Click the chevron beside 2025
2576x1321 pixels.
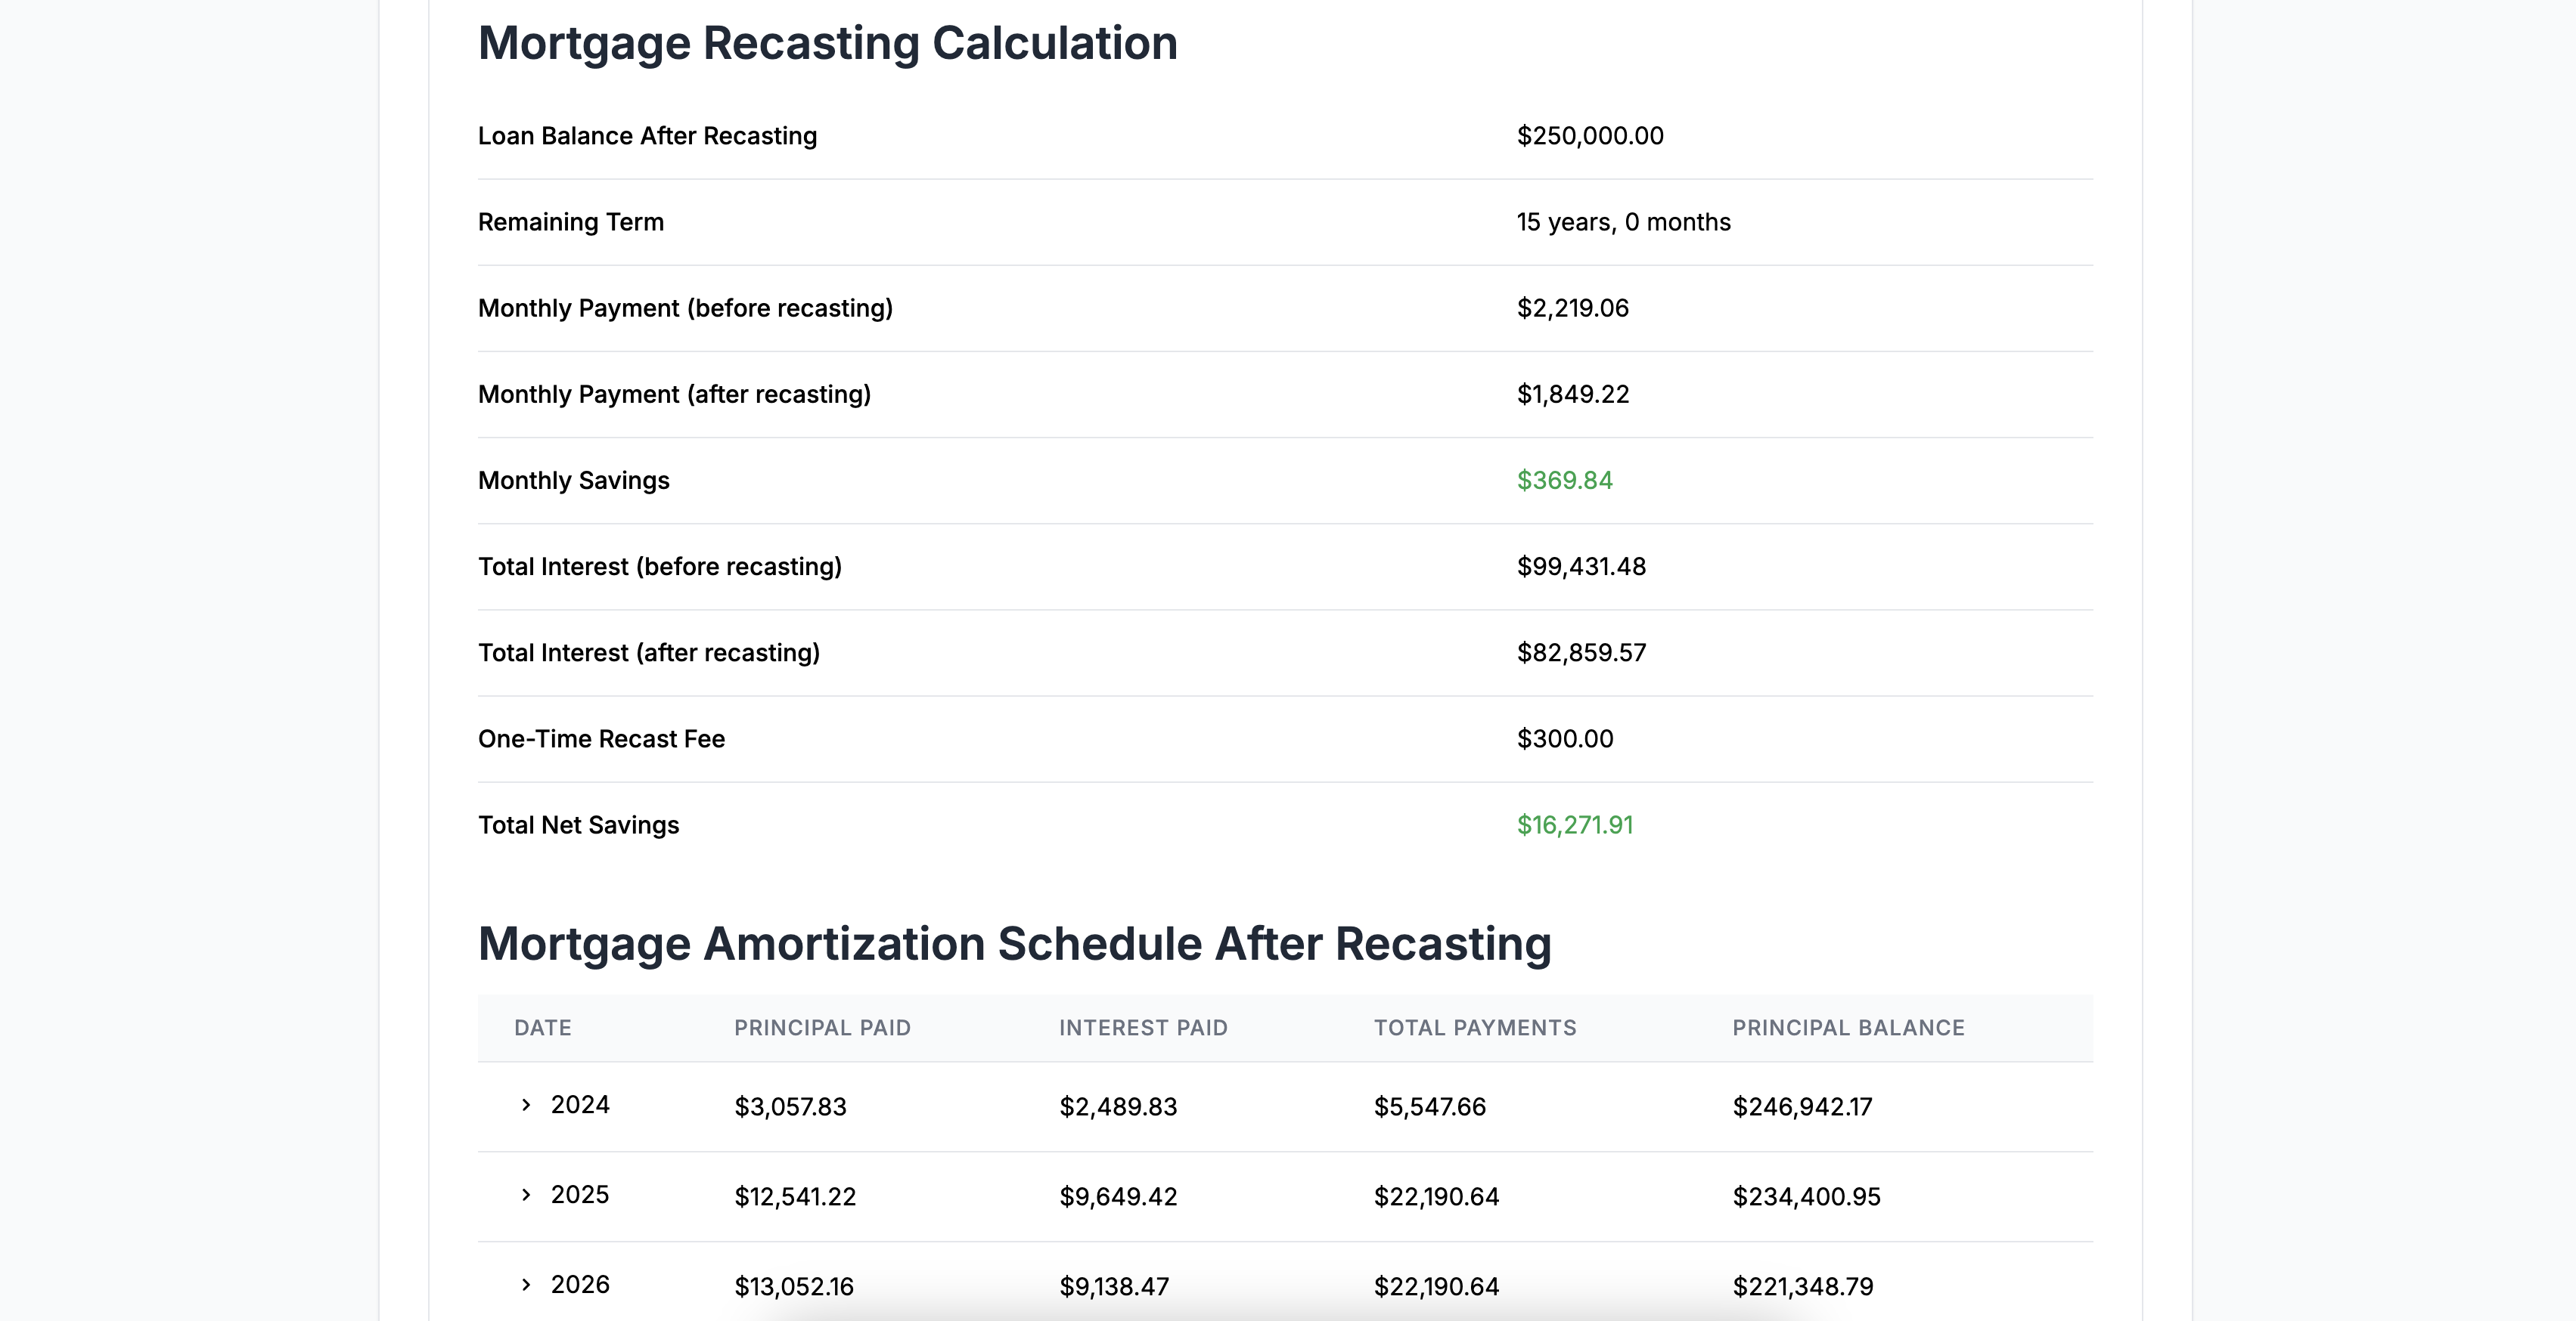[x=524, y=1195]
